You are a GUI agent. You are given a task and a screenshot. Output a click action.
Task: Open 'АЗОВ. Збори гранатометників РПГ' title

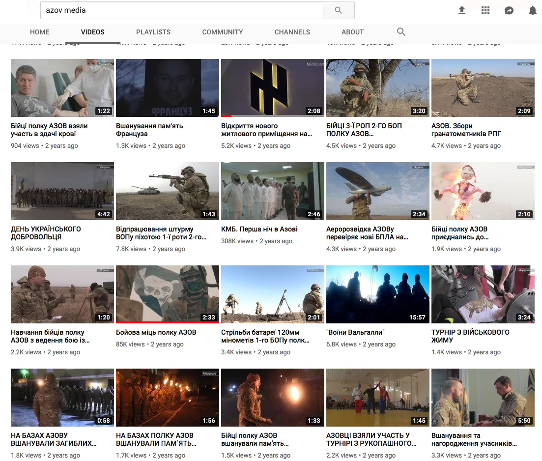tap(466, 130)
